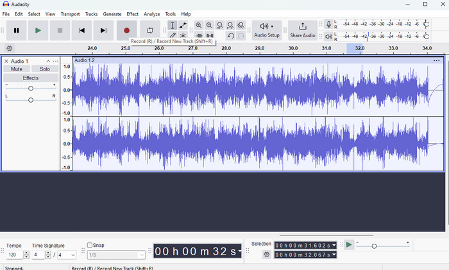The image size is (449, 270).
Task: Open timeline options gear icon
Action: point(10,48)
